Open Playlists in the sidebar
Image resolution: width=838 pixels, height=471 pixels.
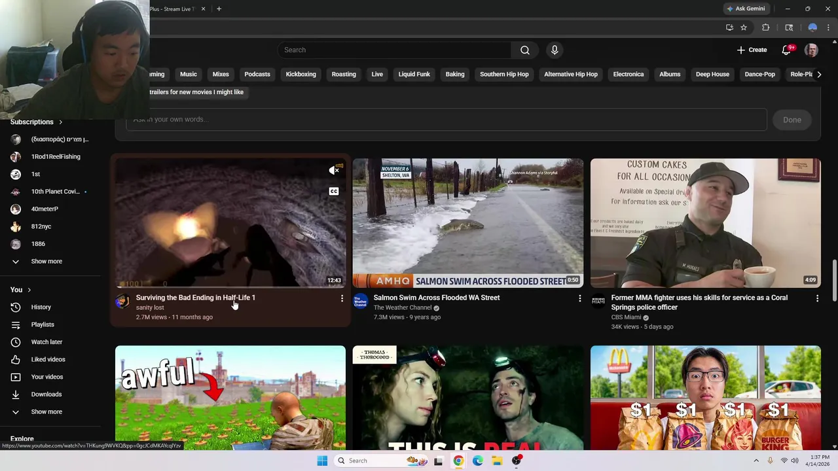pos(43,324)
